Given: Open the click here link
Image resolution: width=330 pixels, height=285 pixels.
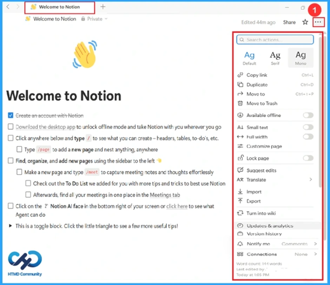Looking at the screenshot, I should click(x=177, y=206).
